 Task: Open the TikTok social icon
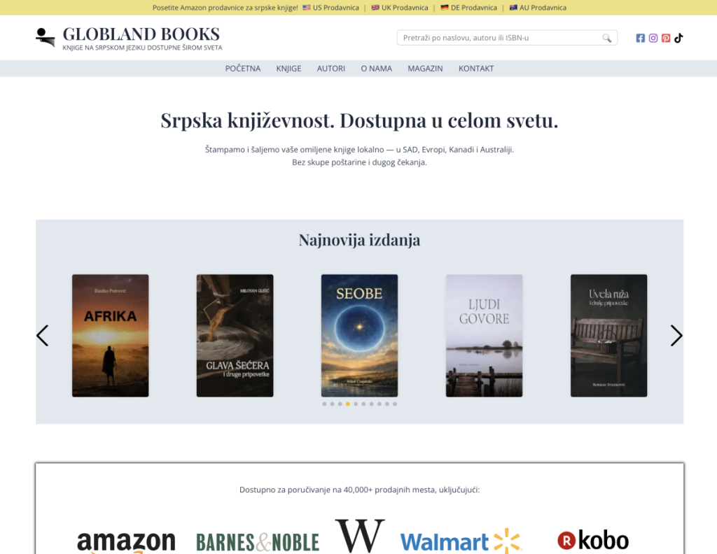click(678, 38)
